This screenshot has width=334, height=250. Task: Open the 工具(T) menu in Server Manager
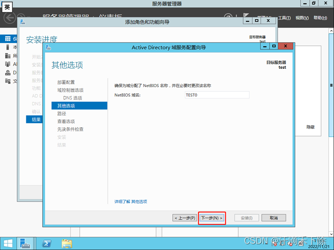(x=284, y=18)
